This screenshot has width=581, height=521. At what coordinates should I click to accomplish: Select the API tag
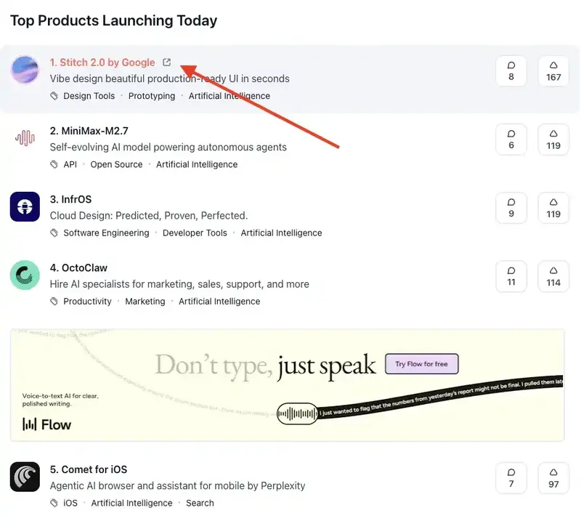click(x=70, y=164)
